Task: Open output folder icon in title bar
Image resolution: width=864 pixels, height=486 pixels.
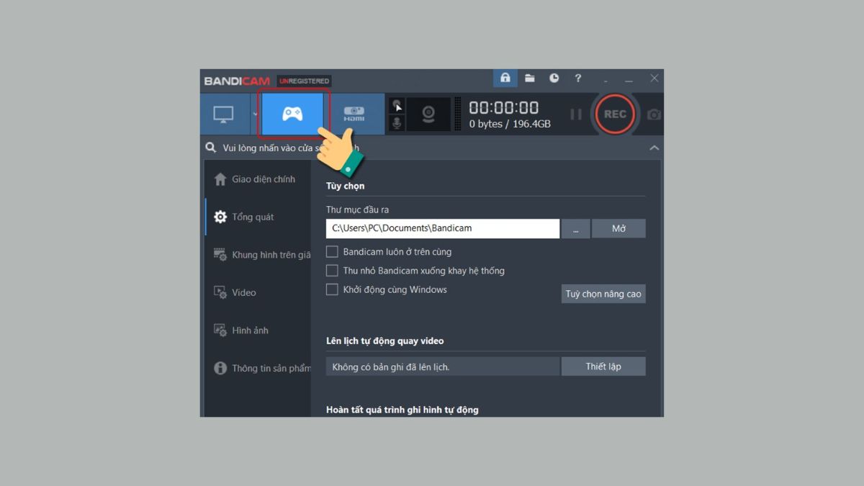Action: [x=530, y=78]
